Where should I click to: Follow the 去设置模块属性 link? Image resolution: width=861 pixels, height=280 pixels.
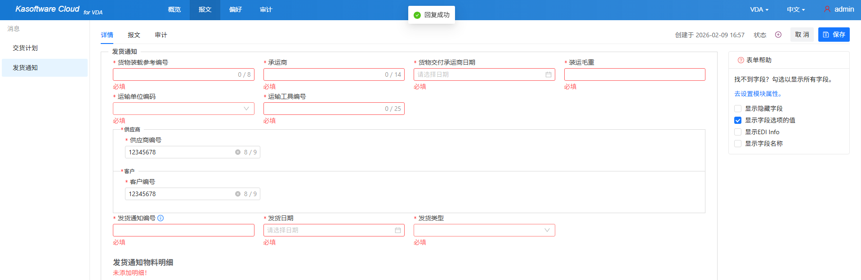[758, 94]
